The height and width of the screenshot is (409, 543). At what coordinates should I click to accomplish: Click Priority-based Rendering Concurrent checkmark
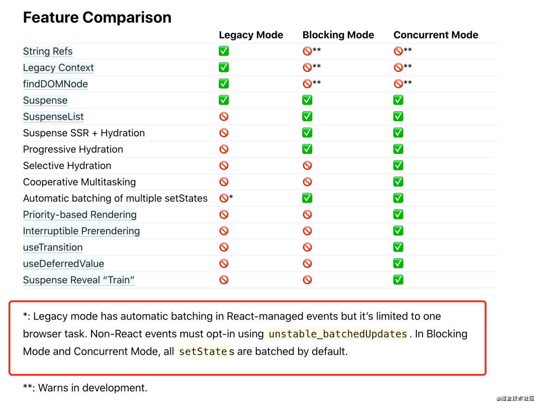[x=398, y=214]
